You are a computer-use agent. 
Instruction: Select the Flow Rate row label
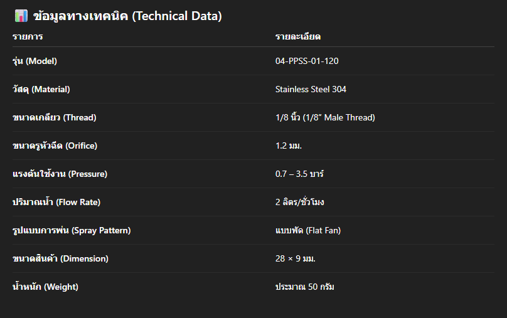coord(56,202)
